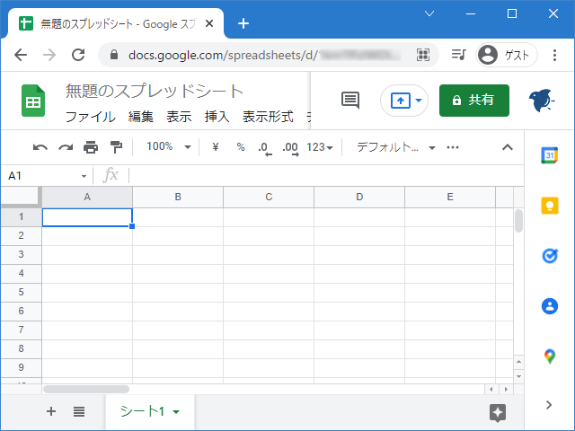This screenshot has height=431, width=575.
Task: Print the spreadsheet using printer icon
Action: pos(91,147)
